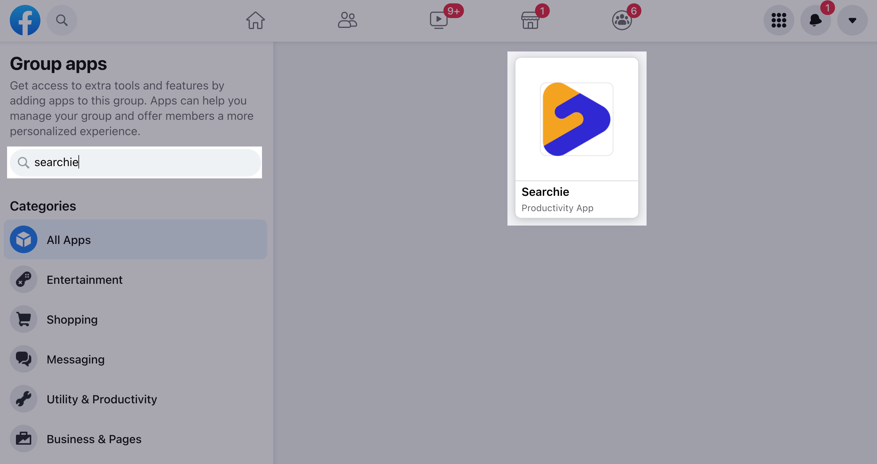Go to the Home feed icon
The height and width of the screenshot is (464, 877).
pos(255,20)
